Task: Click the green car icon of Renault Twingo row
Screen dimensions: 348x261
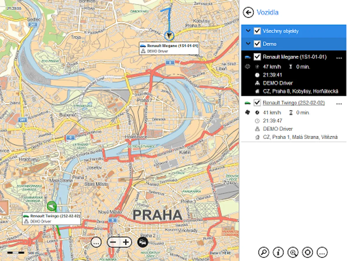Action: coord(248,103)
